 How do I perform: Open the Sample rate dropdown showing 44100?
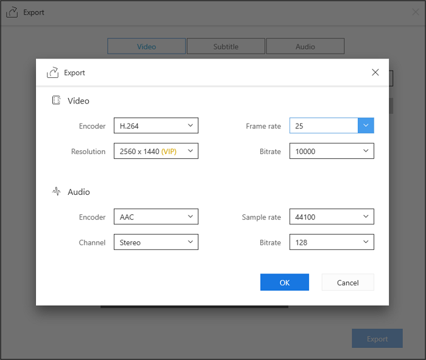[332, 217]
